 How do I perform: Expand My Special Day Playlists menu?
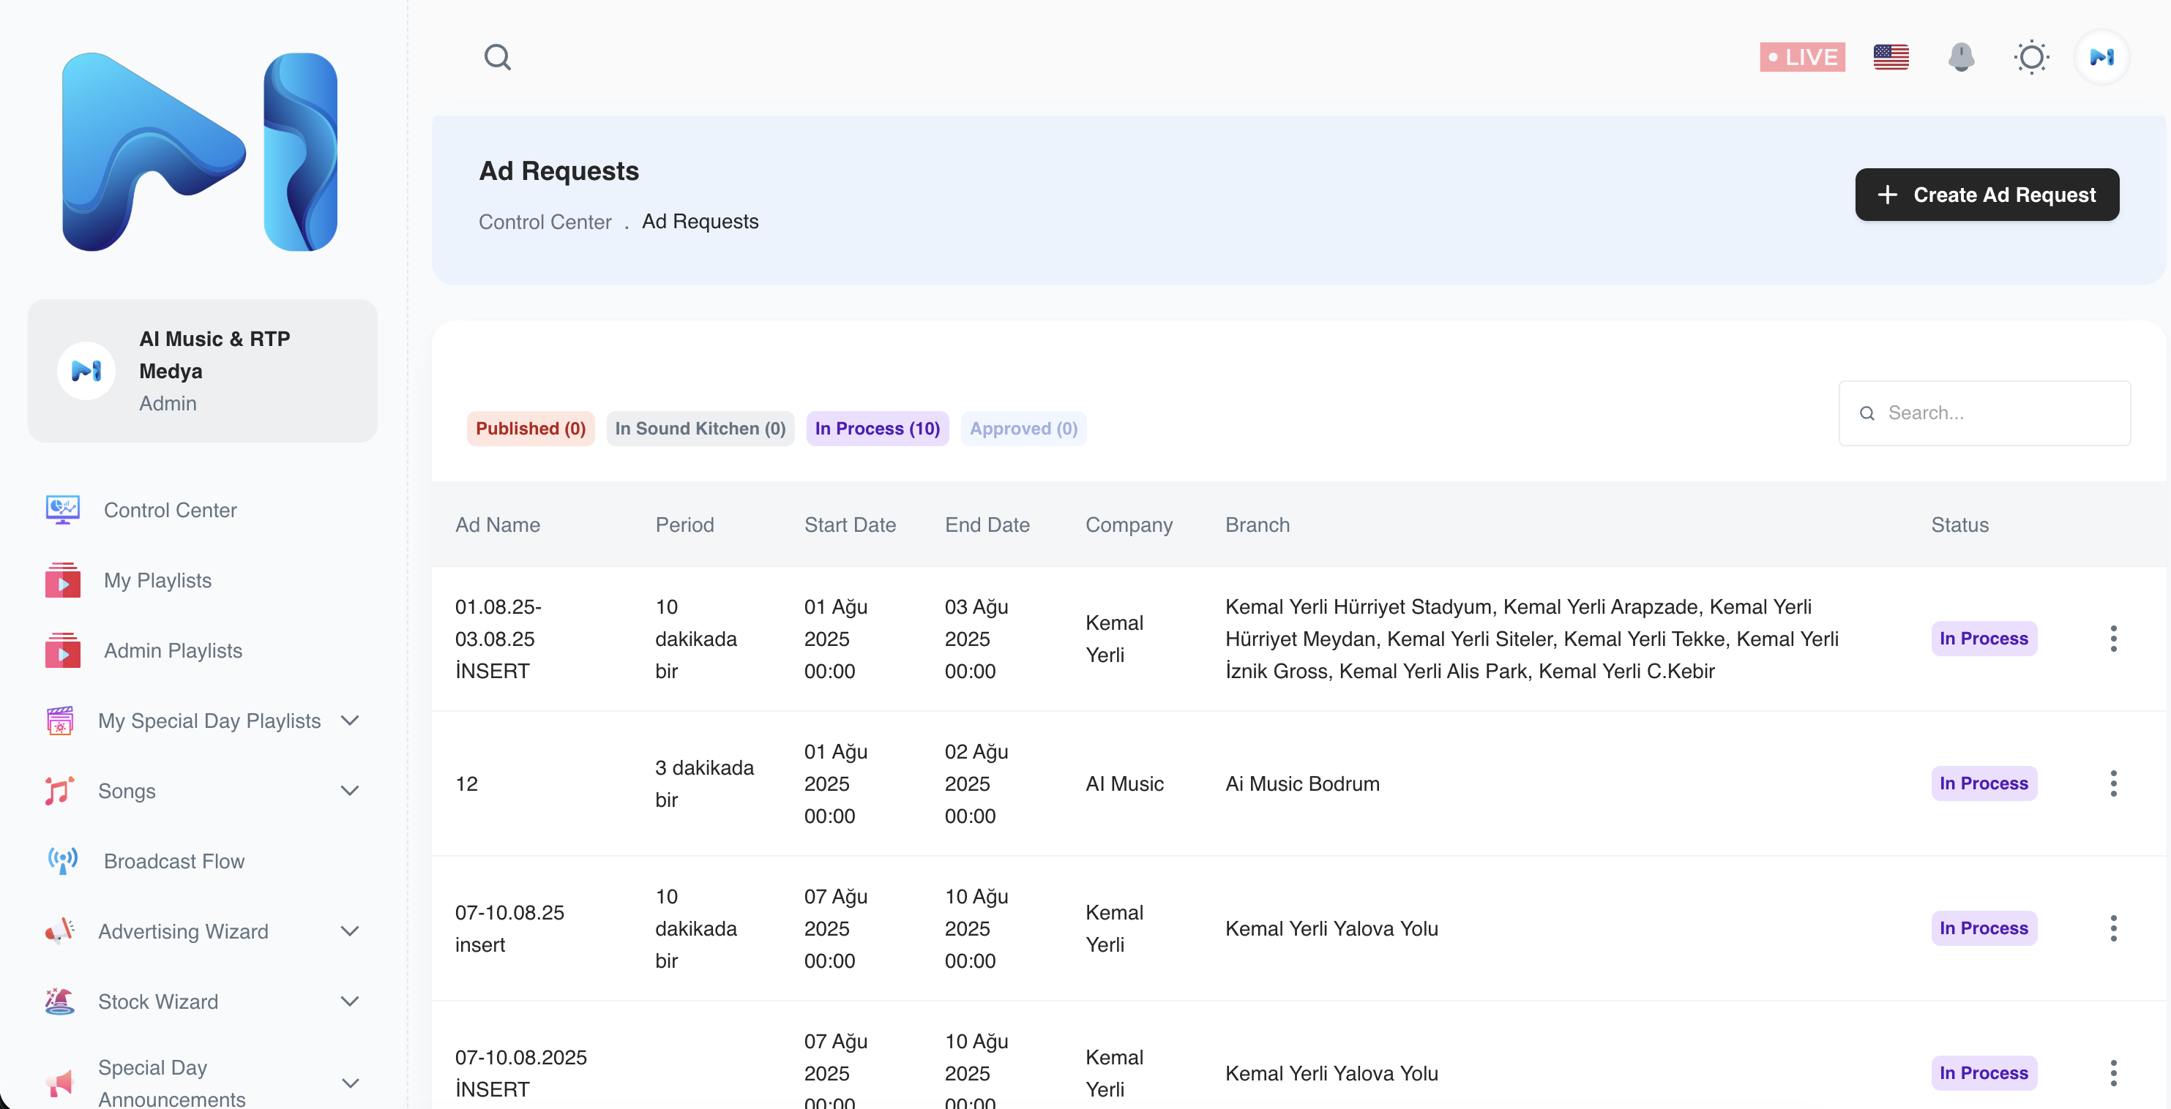pyautogui.click(x=349, y=721)
